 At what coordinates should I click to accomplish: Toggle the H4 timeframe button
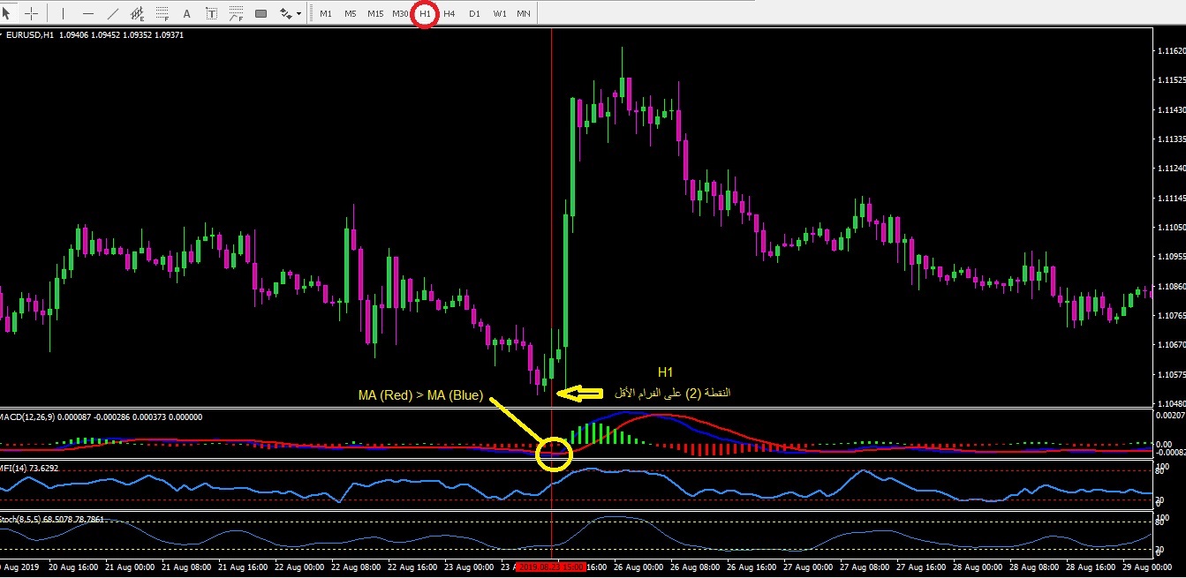[449, 13]
